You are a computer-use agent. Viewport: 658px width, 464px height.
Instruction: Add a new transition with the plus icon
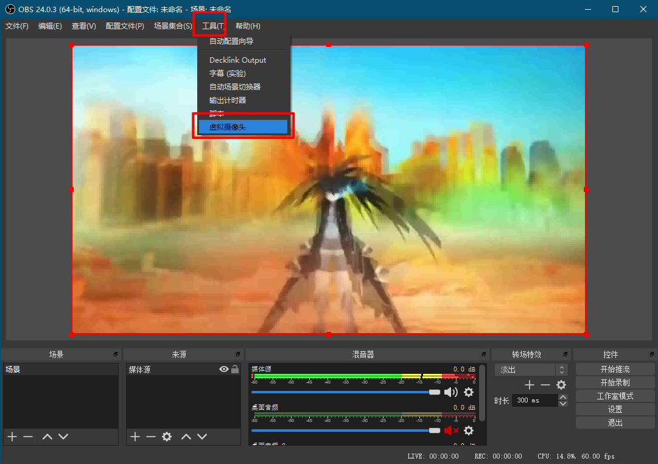tap(530, 385)
